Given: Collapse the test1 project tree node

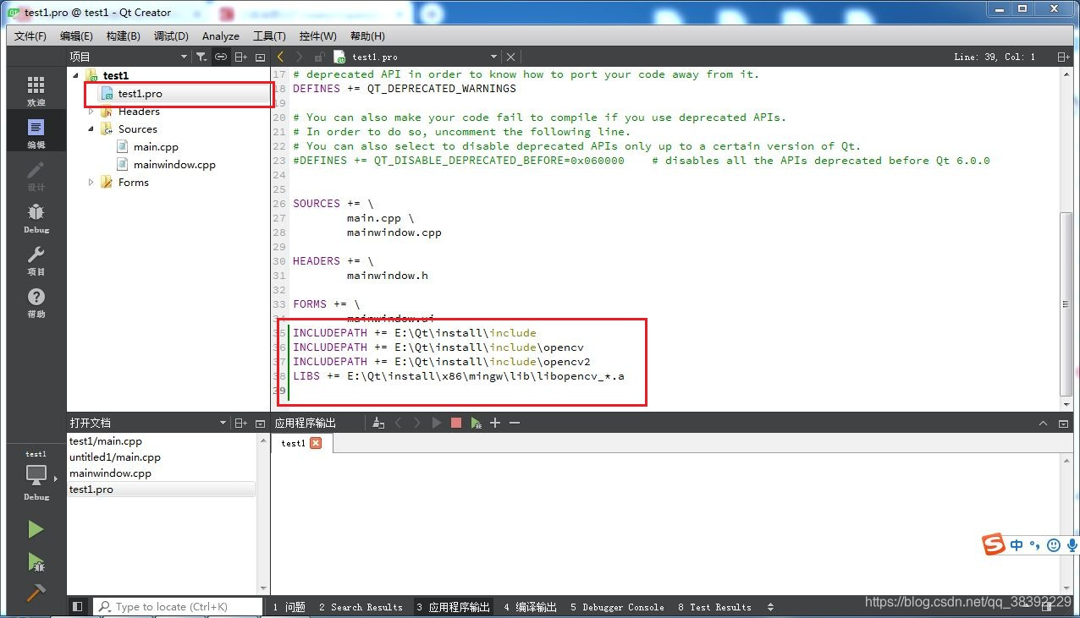Looking at the screenshot, I should [75, 75].
